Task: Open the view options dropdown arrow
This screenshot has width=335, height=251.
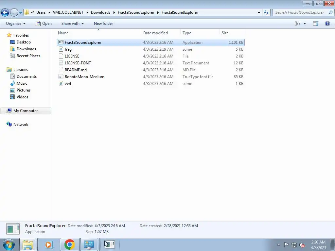Action: click(x=305, y=24)
